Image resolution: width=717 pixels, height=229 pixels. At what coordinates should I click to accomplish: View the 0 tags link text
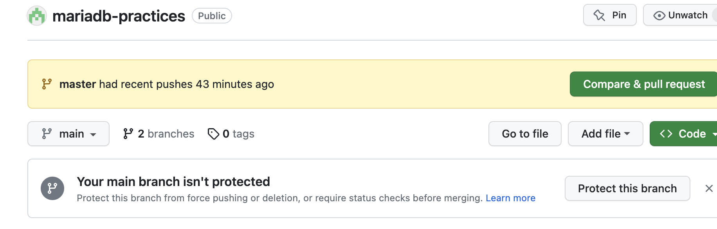tap(238, 134)
